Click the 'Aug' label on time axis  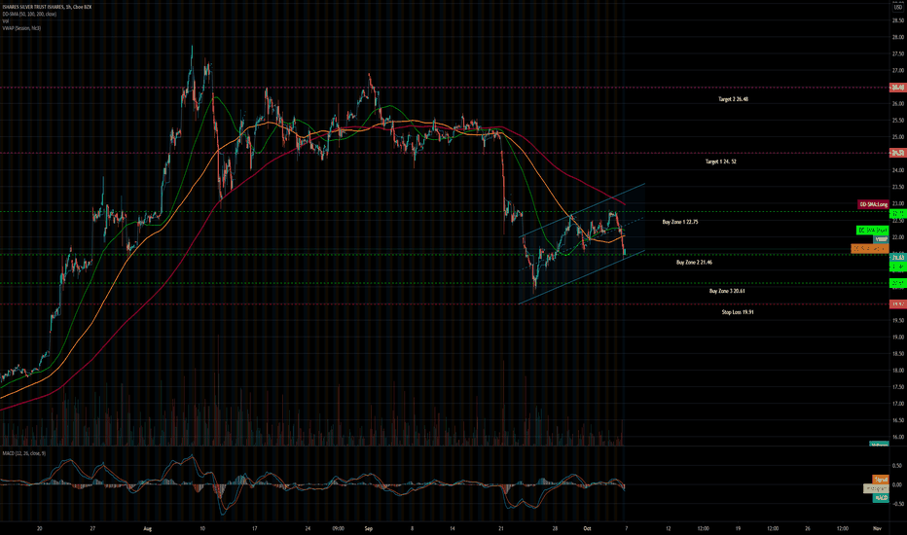[148, 528]
